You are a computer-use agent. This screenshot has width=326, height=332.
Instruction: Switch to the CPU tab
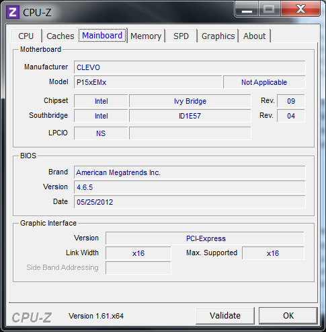coord(26,36)
